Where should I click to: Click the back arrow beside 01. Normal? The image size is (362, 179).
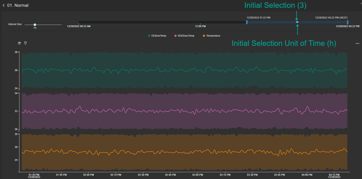coord(3,5)
